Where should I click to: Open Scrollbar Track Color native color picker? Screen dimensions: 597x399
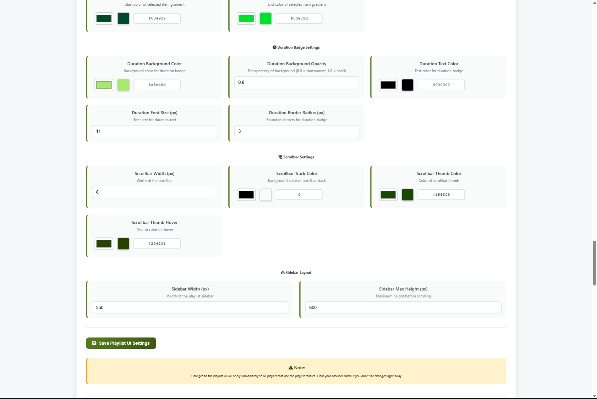pos(246,195)
